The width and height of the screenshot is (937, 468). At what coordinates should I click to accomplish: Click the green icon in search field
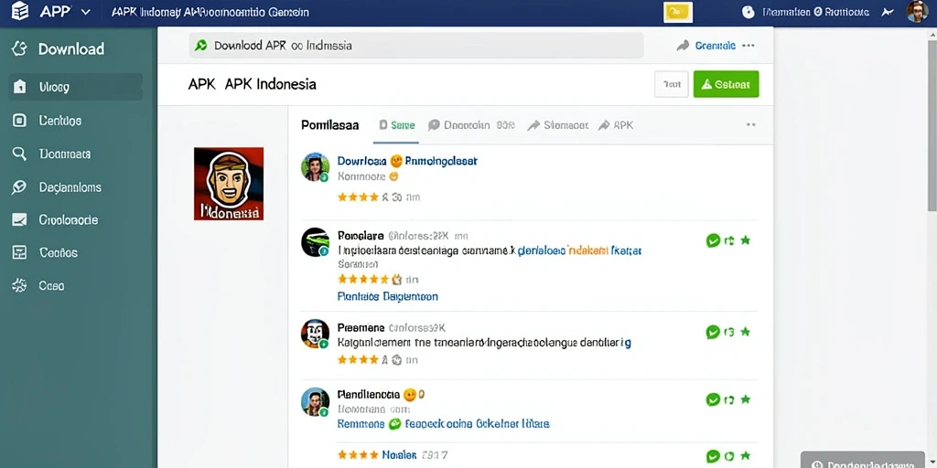click(200, 46)
